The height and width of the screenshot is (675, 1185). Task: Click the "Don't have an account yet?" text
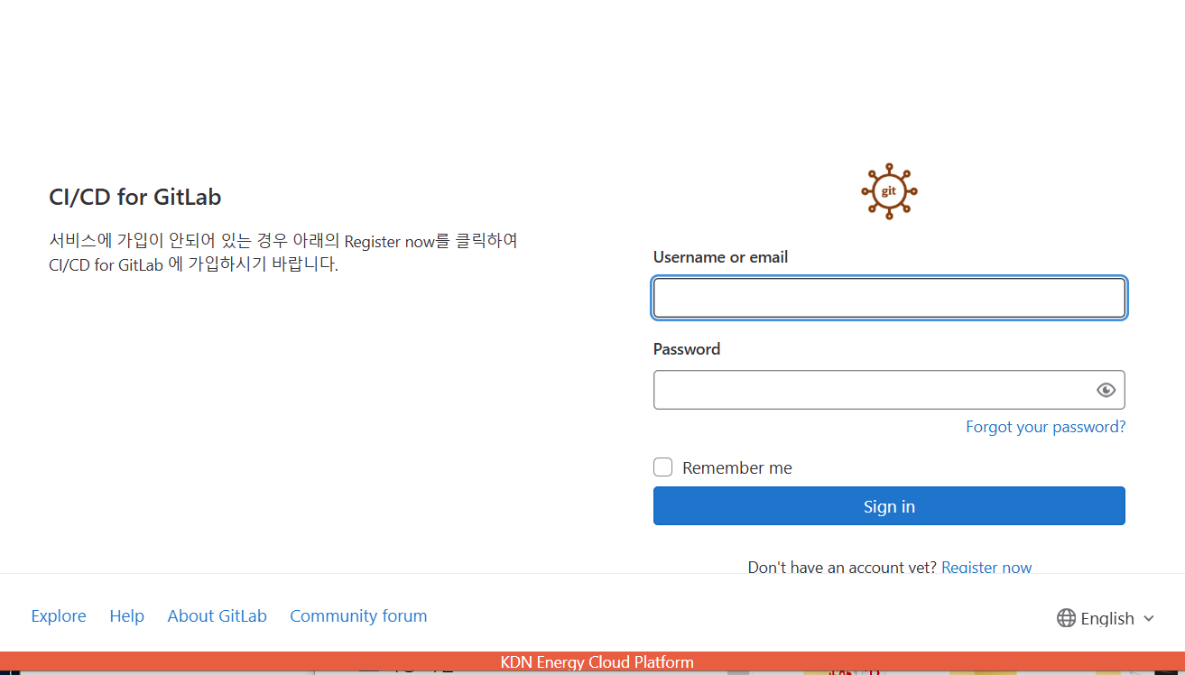pyautogui.click(x=842, y=568)
